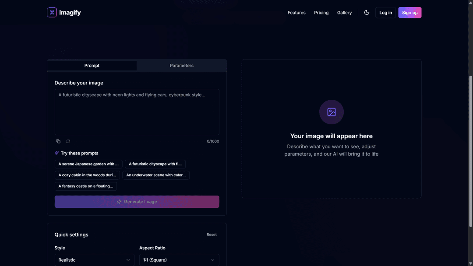Click the Sign up button

(x=409, y=13)
